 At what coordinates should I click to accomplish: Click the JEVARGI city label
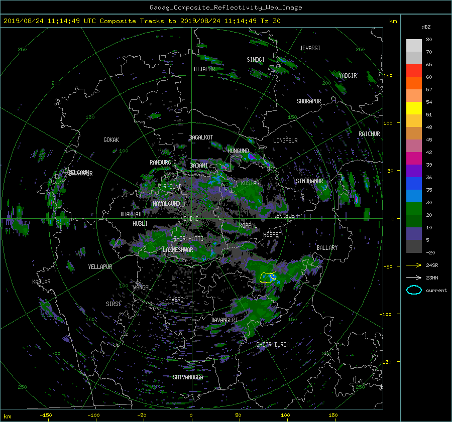[310, 48]
